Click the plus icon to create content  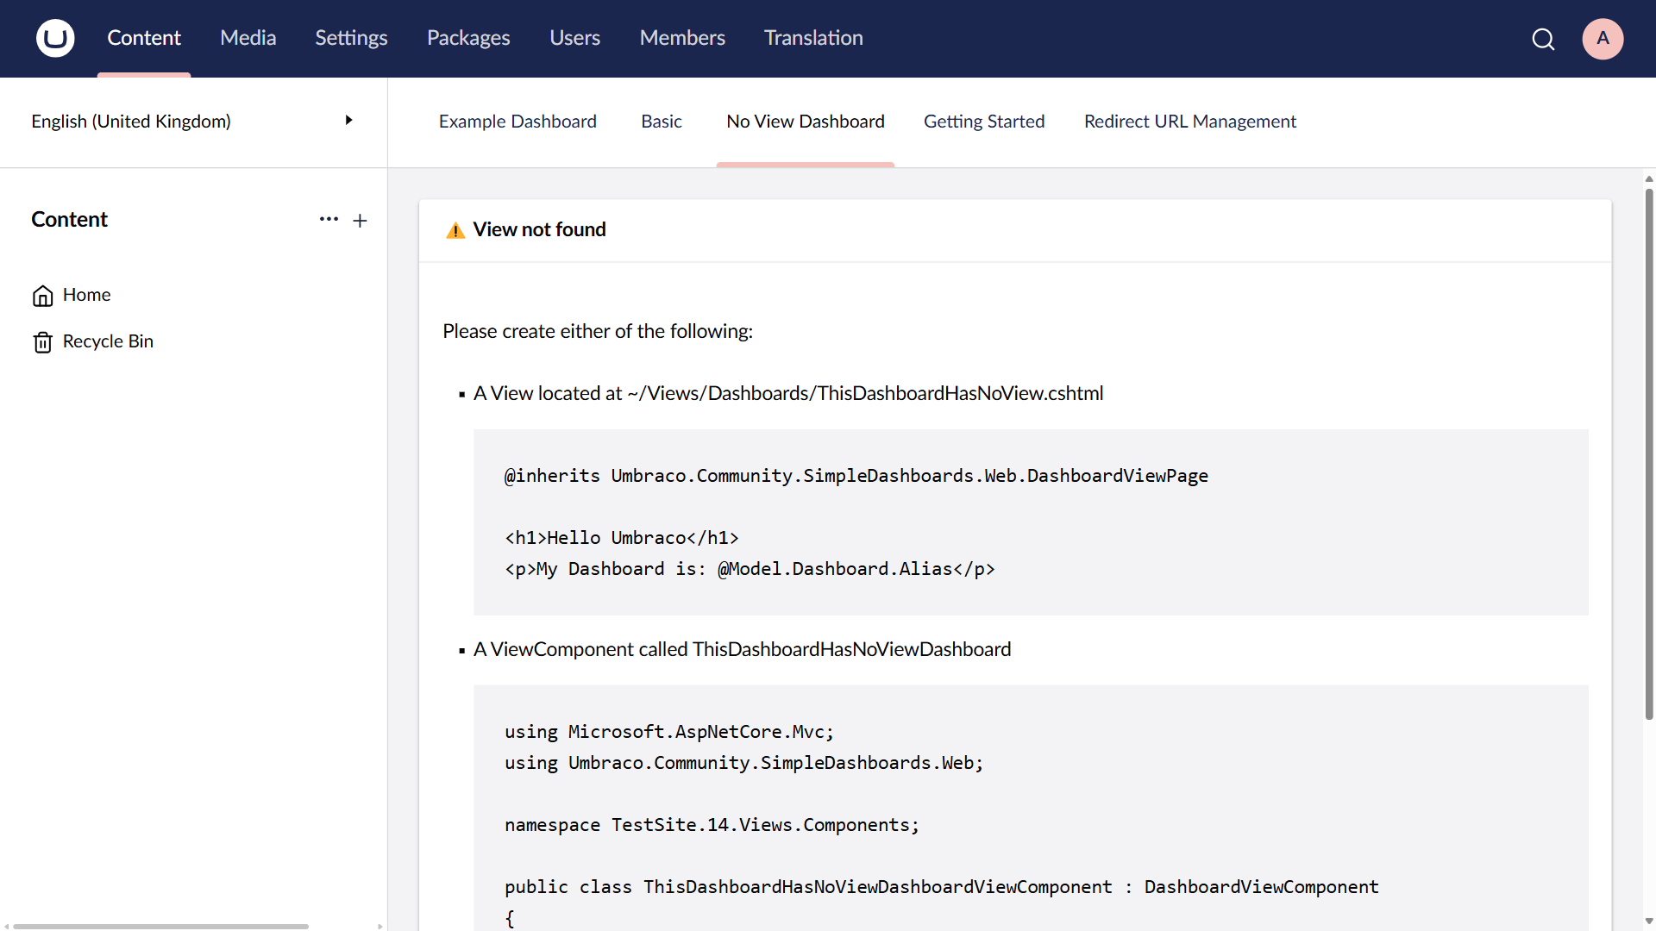pyautogui.click(x=360, y=220)
